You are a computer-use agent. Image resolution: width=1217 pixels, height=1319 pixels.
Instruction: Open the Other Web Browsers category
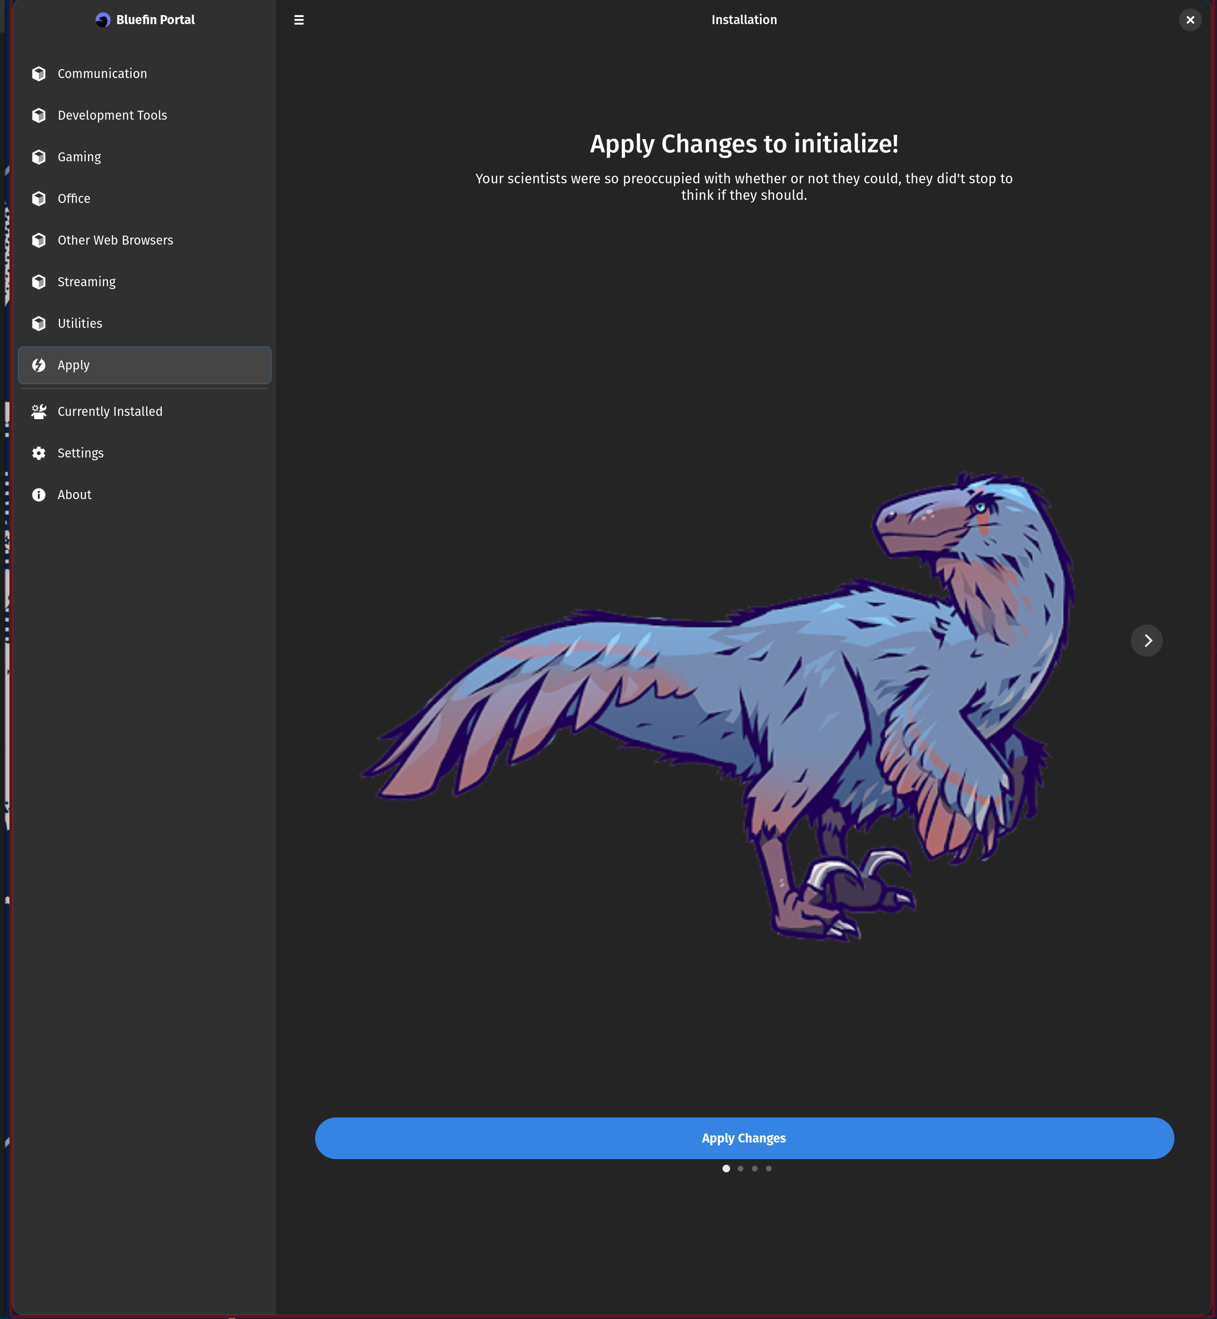coord(115,240)
